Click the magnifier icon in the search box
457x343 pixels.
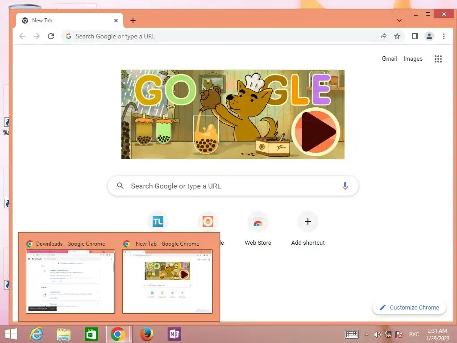(x=120, y=186)
